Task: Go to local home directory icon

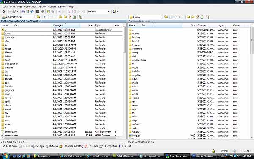Action: coord(70,17)
